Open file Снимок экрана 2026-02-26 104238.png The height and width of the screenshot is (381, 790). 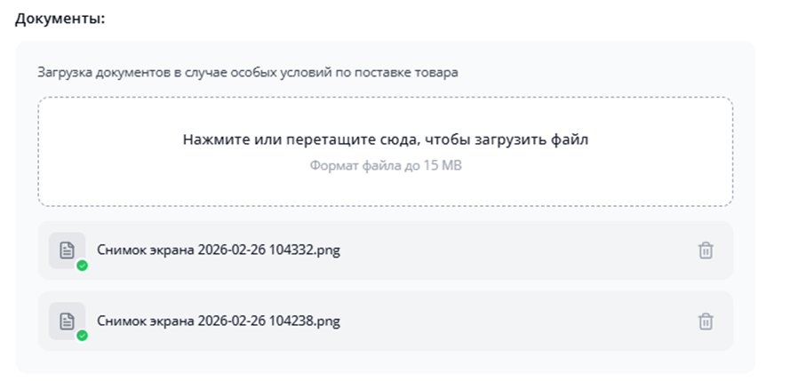pos(218,320)
